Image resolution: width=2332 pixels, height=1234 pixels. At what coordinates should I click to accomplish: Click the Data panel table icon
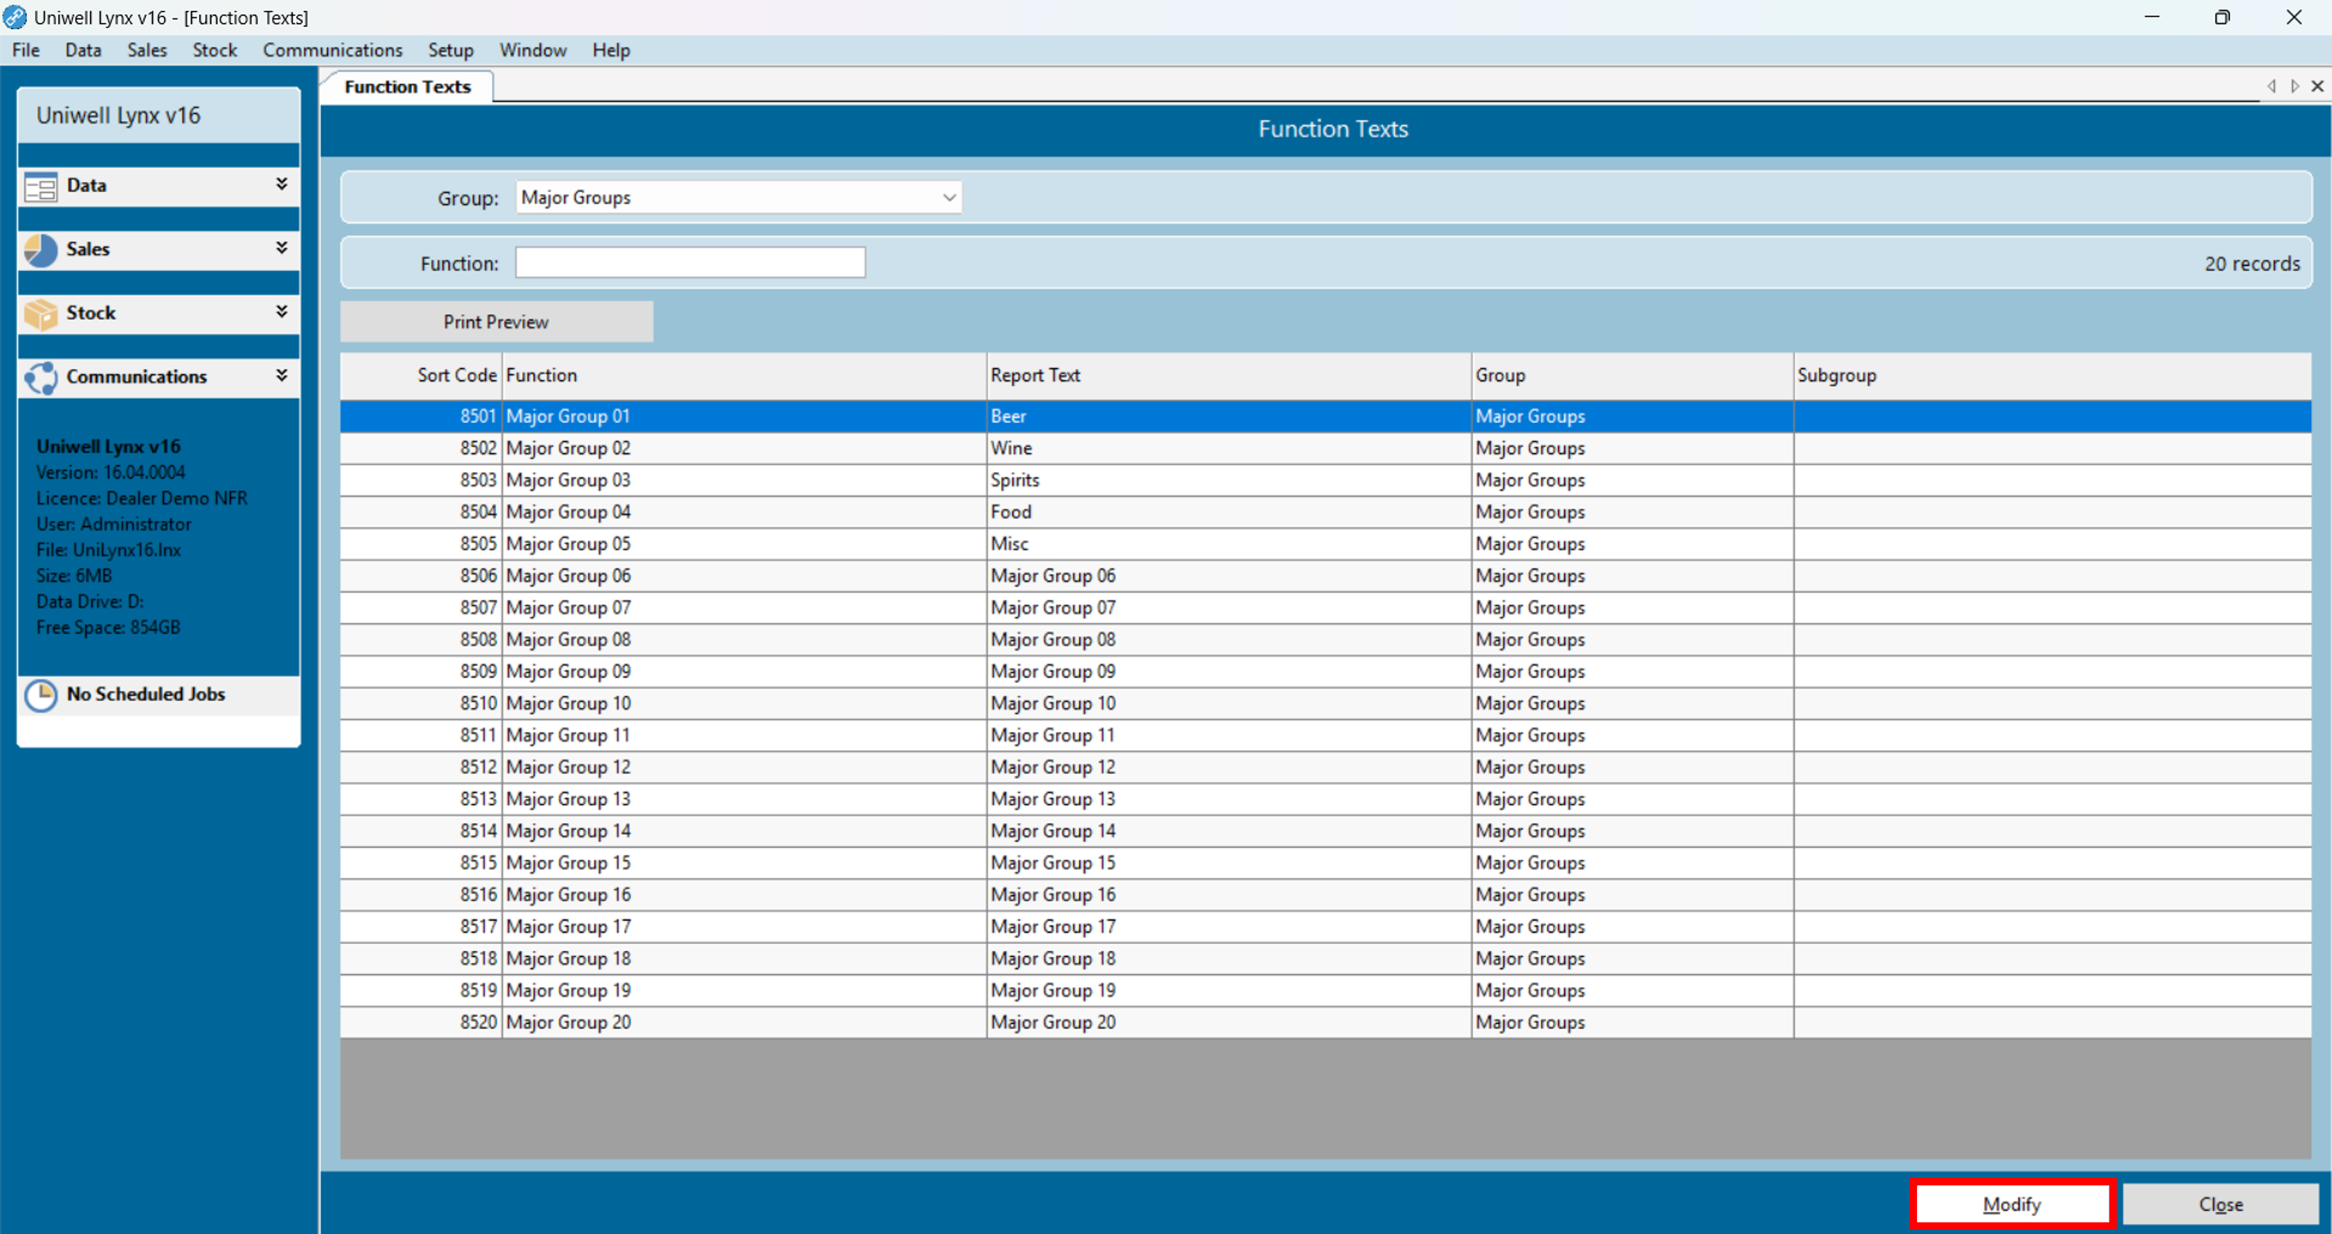pyautogui.click(x=41, y=187)
